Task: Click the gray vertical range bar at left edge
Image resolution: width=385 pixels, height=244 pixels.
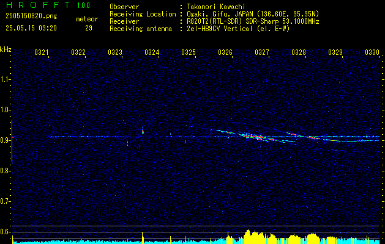Action: tap(12, 141)
